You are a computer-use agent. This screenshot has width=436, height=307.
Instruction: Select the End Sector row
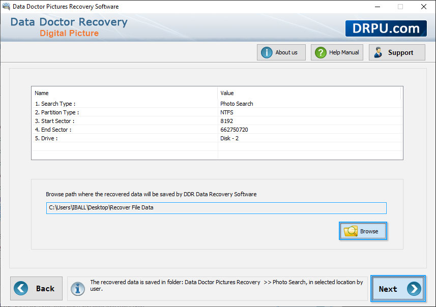[217, 130]
